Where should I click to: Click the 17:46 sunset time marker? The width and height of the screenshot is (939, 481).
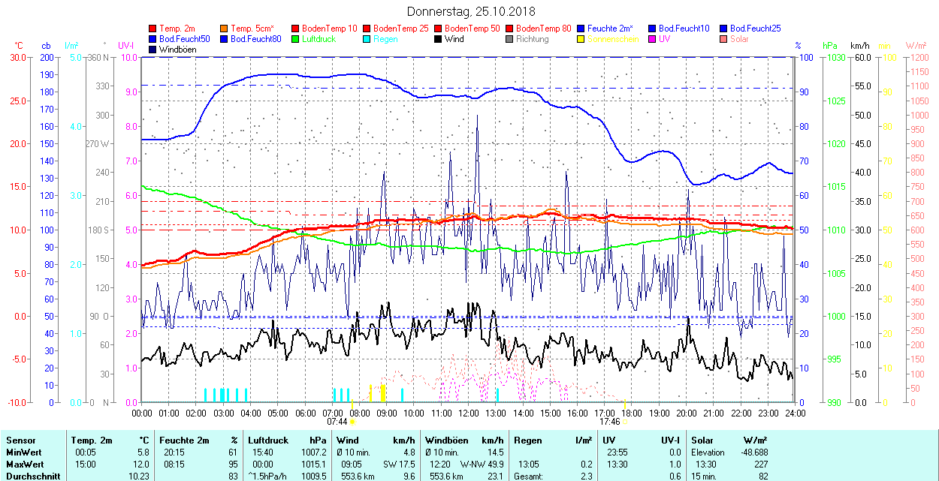609,422
